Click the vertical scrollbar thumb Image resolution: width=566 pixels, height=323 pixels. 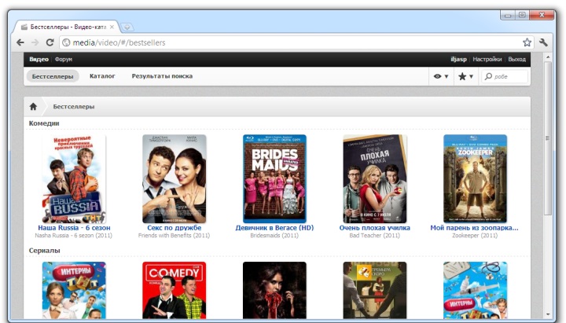548,138
